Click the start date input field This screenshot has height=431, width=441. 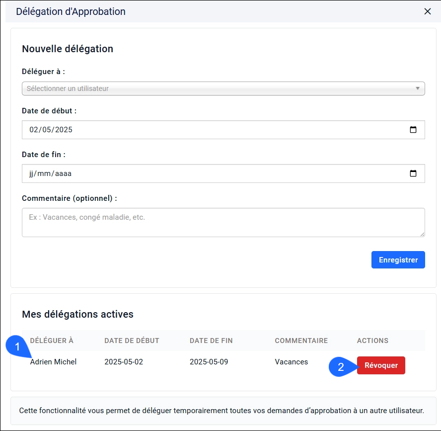223,130
